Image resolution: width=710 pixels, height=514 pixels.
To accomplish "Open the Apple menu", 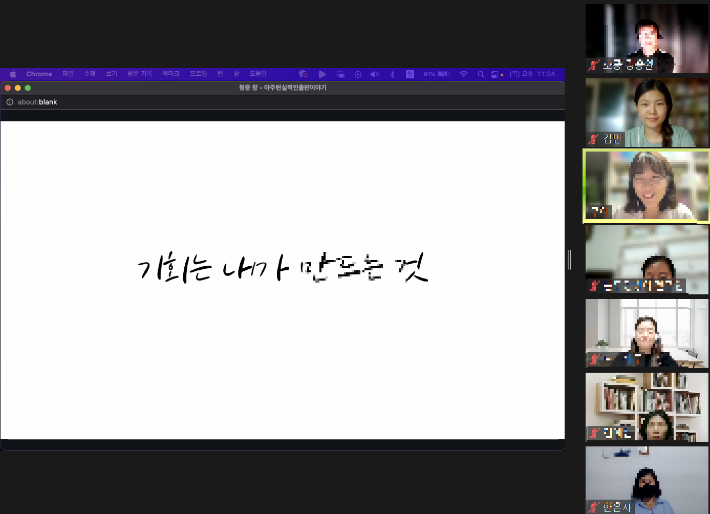I will 13,74.
